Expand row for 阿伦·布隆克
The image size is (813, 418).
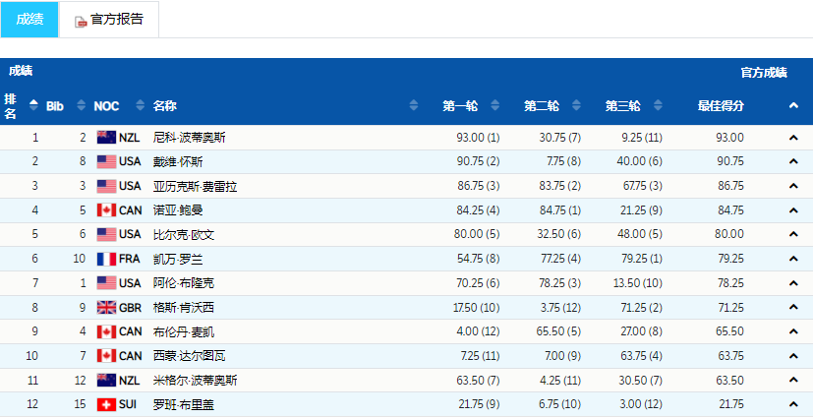point(793,282)
